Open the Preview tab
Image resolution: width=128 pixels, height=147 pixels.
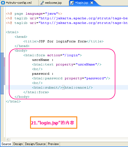click(53, 144)
